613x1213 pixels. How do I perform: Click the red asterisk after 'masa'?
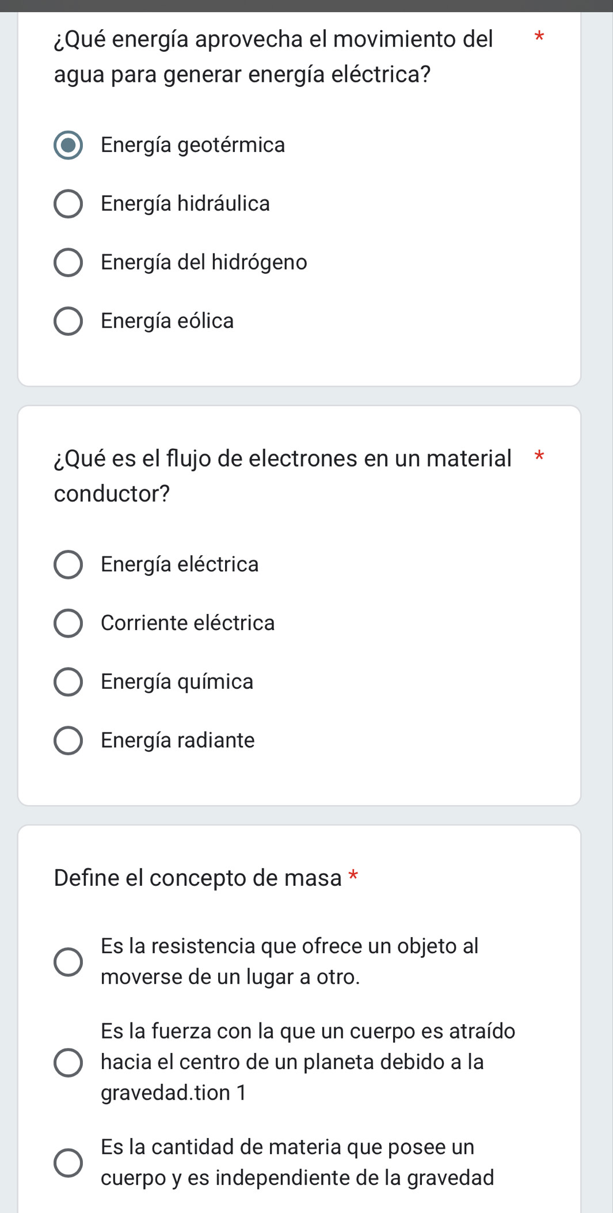353,877
